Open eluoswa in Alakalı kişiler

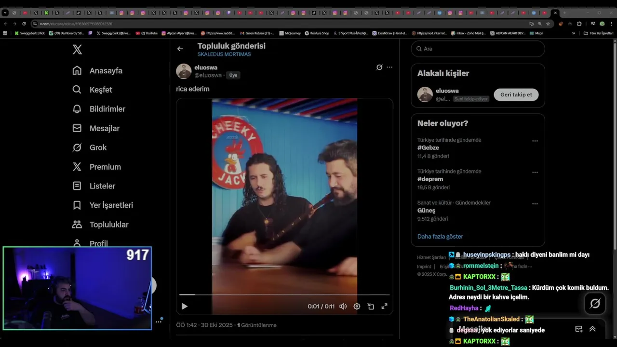(x=447, y=91)
